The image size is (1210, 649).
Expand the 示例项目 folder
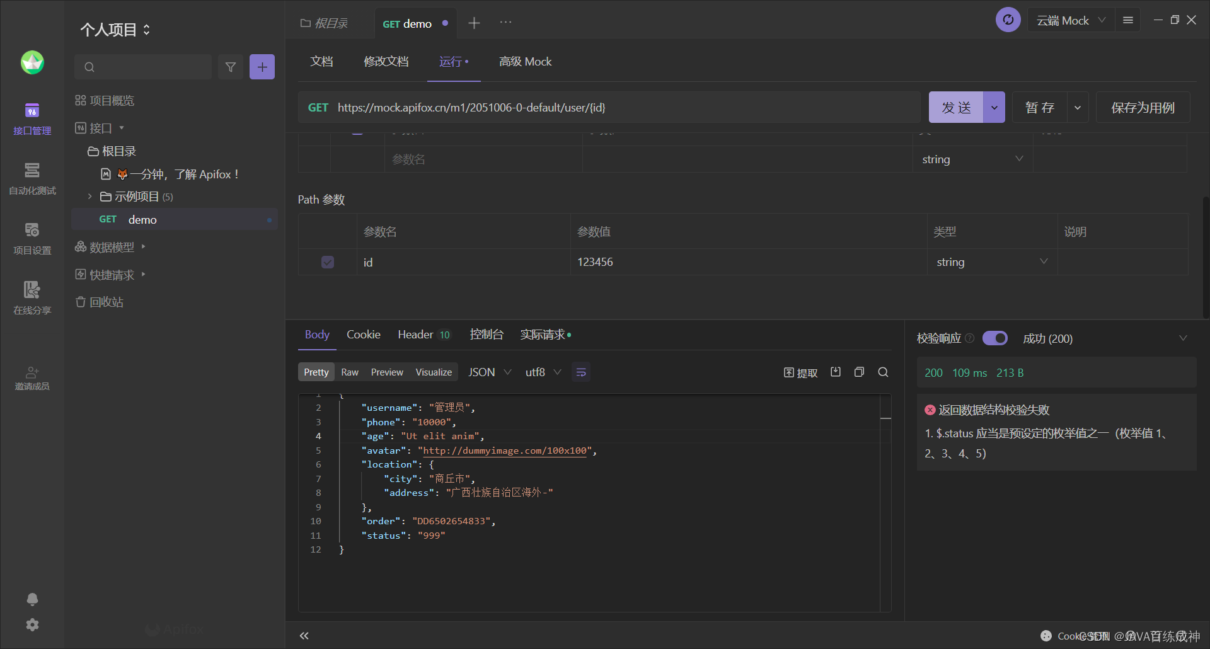pyautogui.click(x=89, y=197)
